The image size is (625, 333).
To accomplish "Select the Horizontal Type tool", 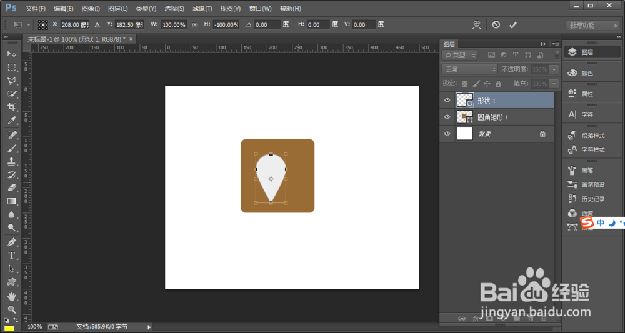I will tap(11, 255).
